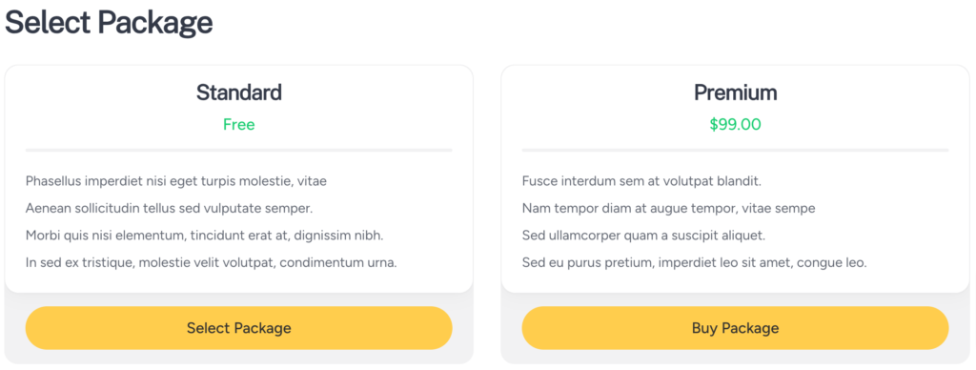Click the Nam tempor diam feature line
This screenshot has height=370, width=976.
(x=668, y=208)
